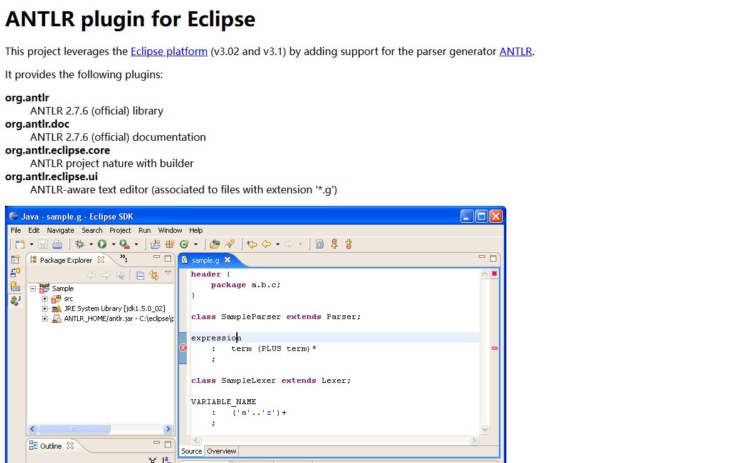
Task: Click the Forward navigation arrow in the toolbar
Action: [x=289, y=244]
